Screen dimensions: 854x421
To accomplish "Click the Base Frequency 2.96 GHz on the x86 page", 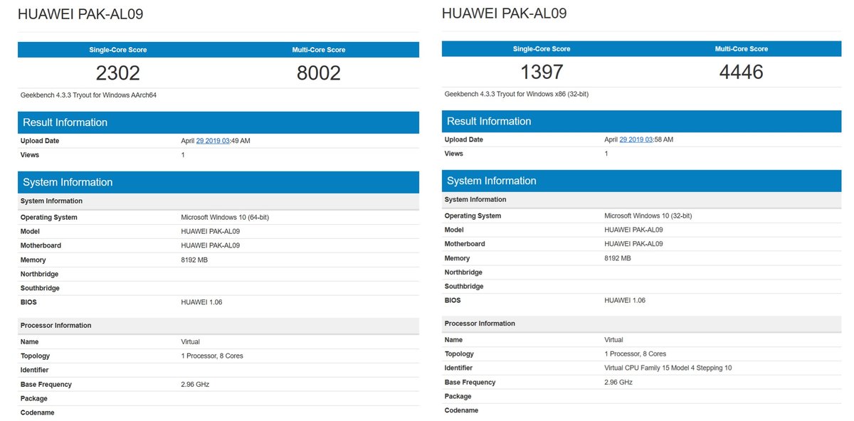I will (618, 382).
